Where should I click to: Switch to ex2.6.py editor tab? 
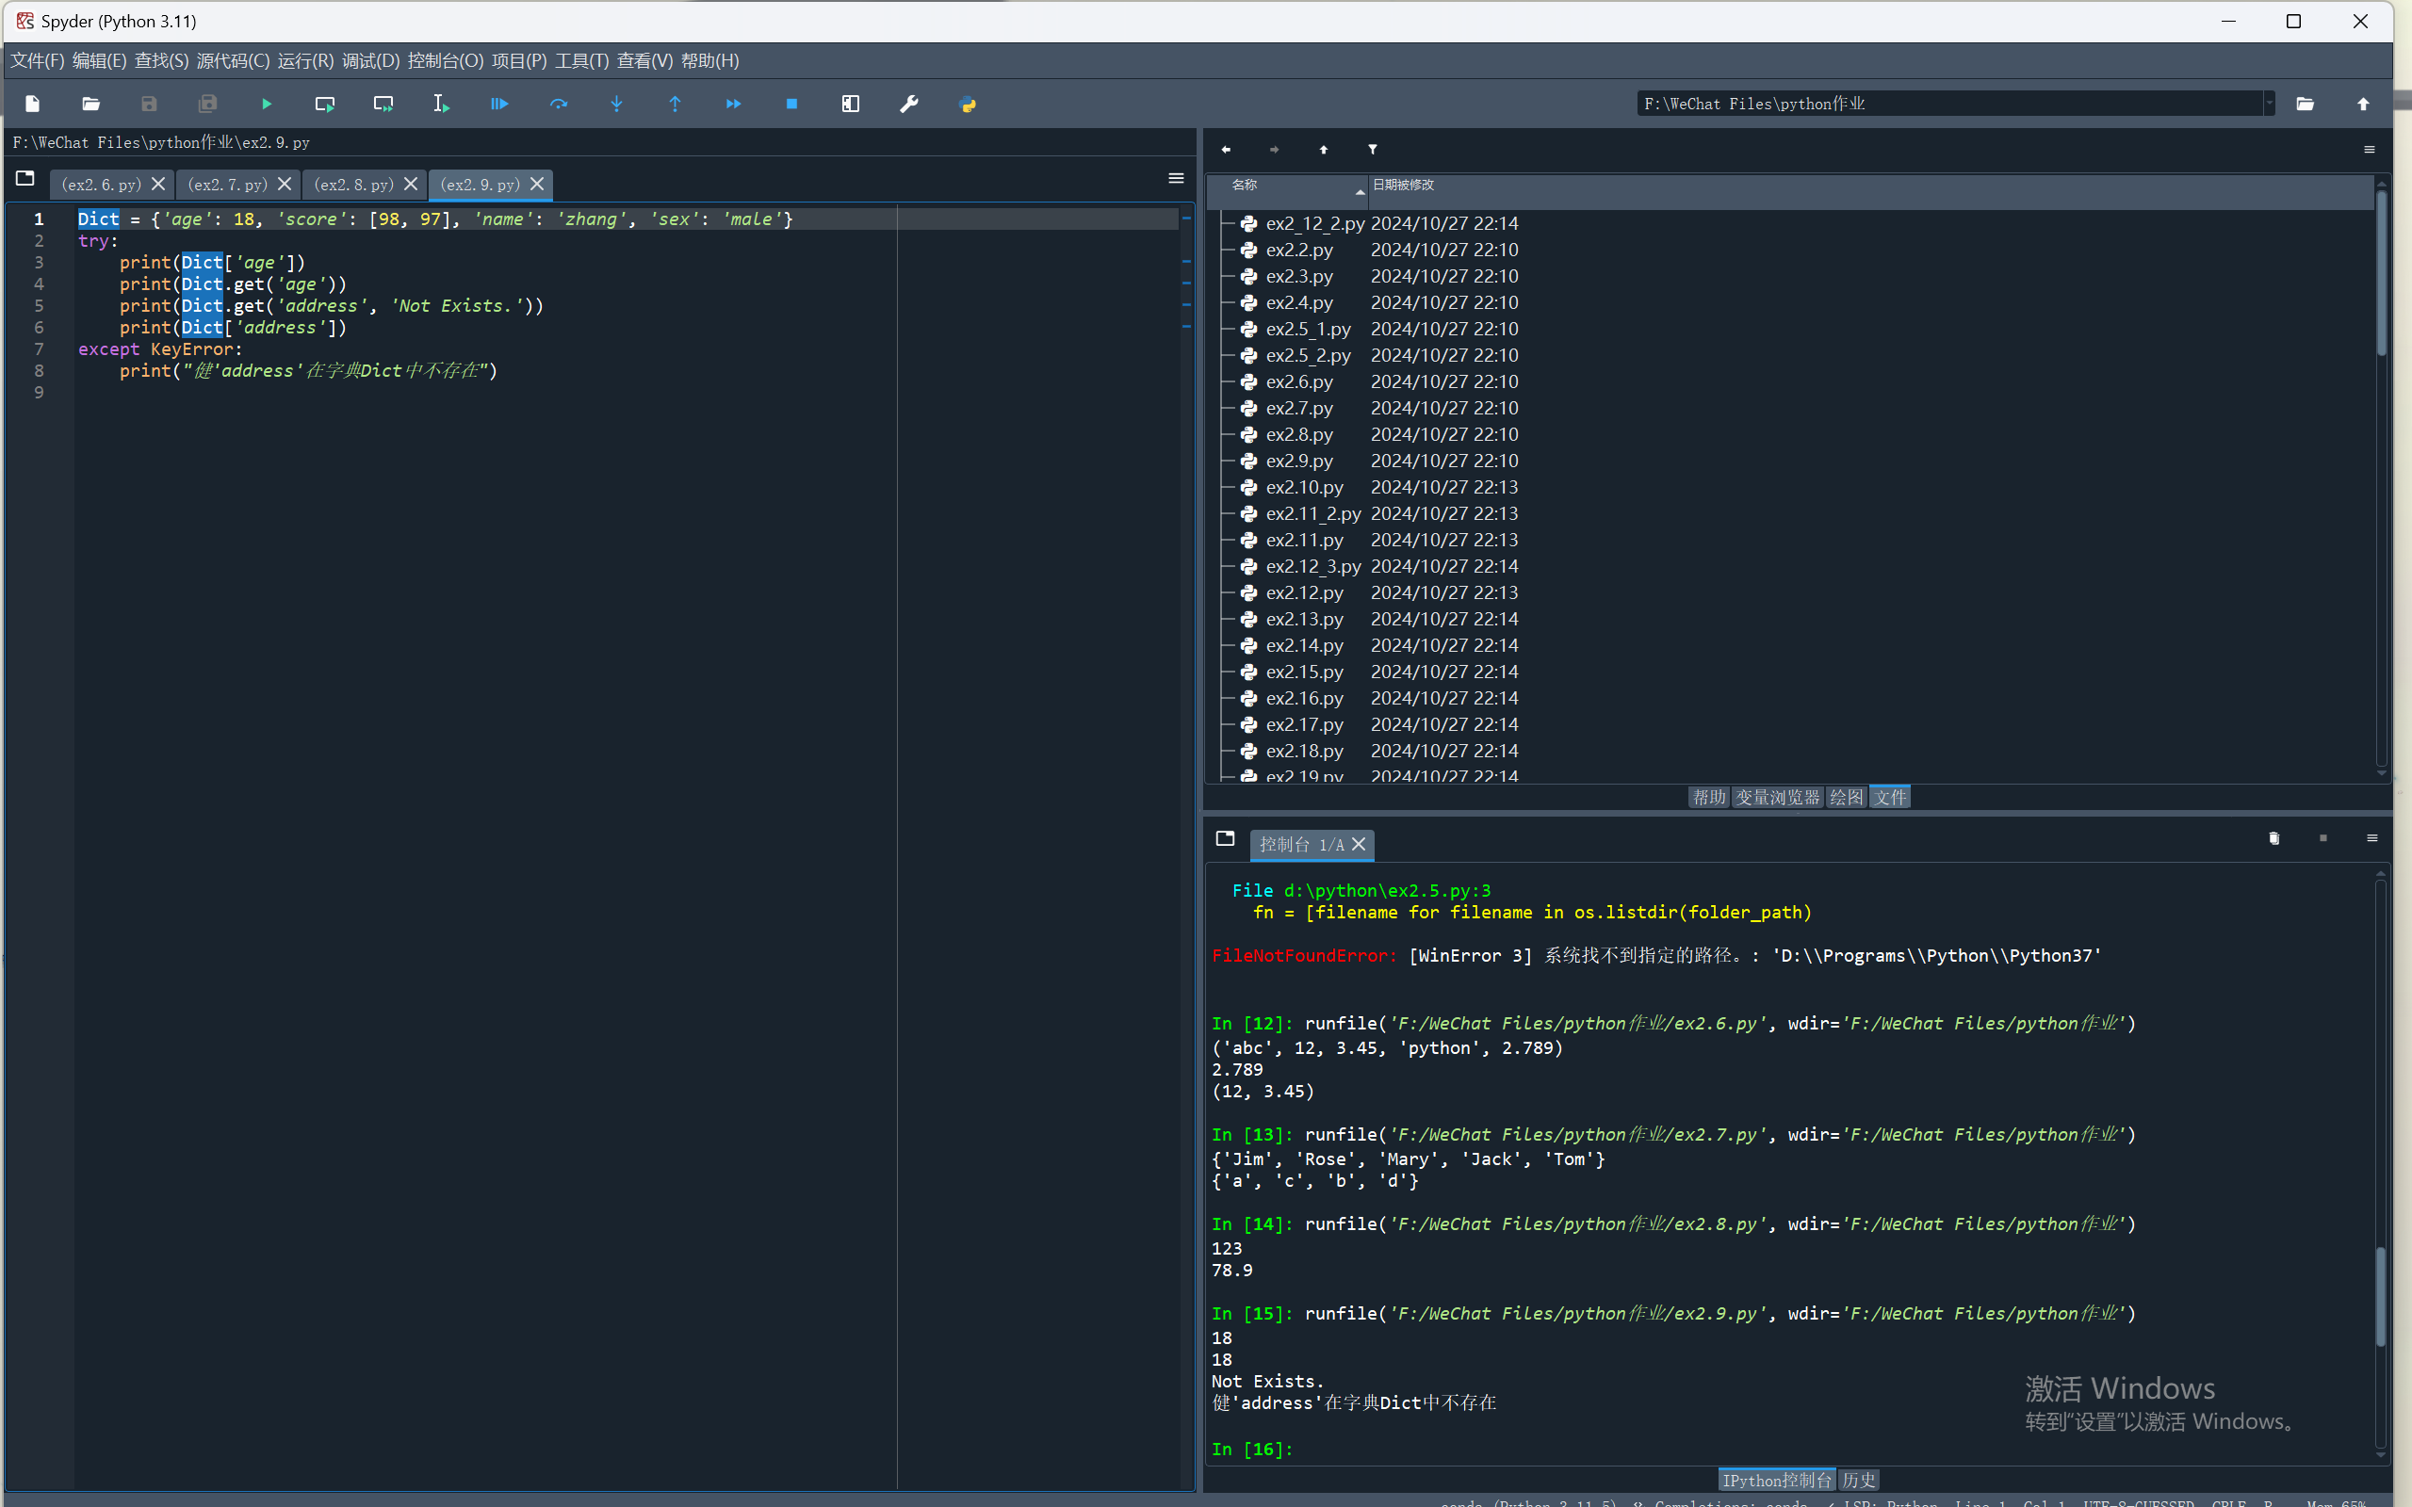click(x=101, y=185)
